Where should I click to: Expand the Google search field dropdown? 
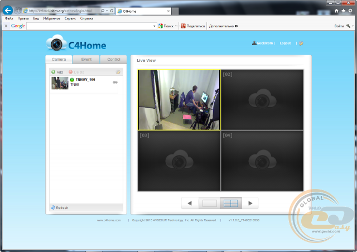coord(155,26)
